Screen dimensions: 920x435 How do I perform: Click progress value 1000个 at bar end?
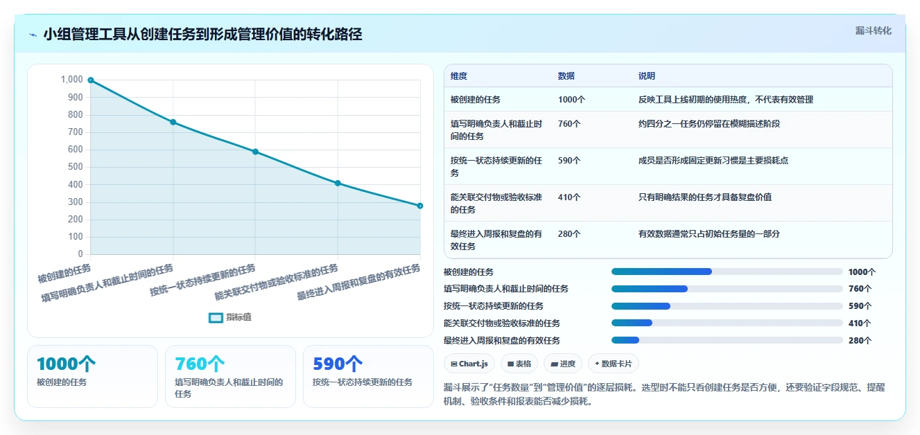[862, 272]
